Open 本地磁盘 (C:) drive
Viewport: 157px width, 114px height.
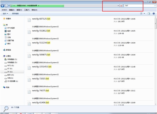(x=11, y=59)
